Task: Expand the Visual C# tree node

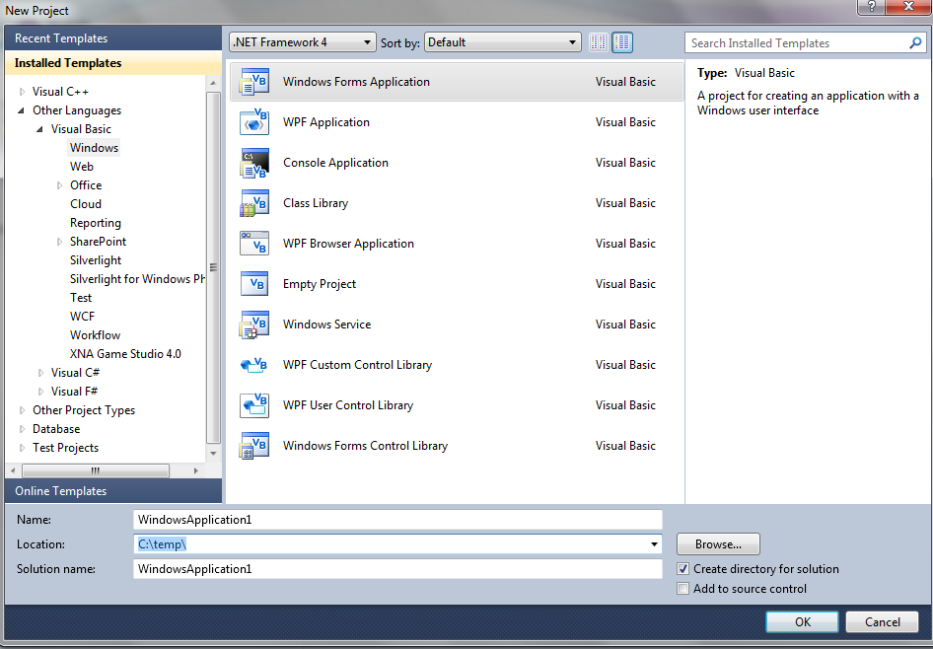Action: click(x=41, y=373)
